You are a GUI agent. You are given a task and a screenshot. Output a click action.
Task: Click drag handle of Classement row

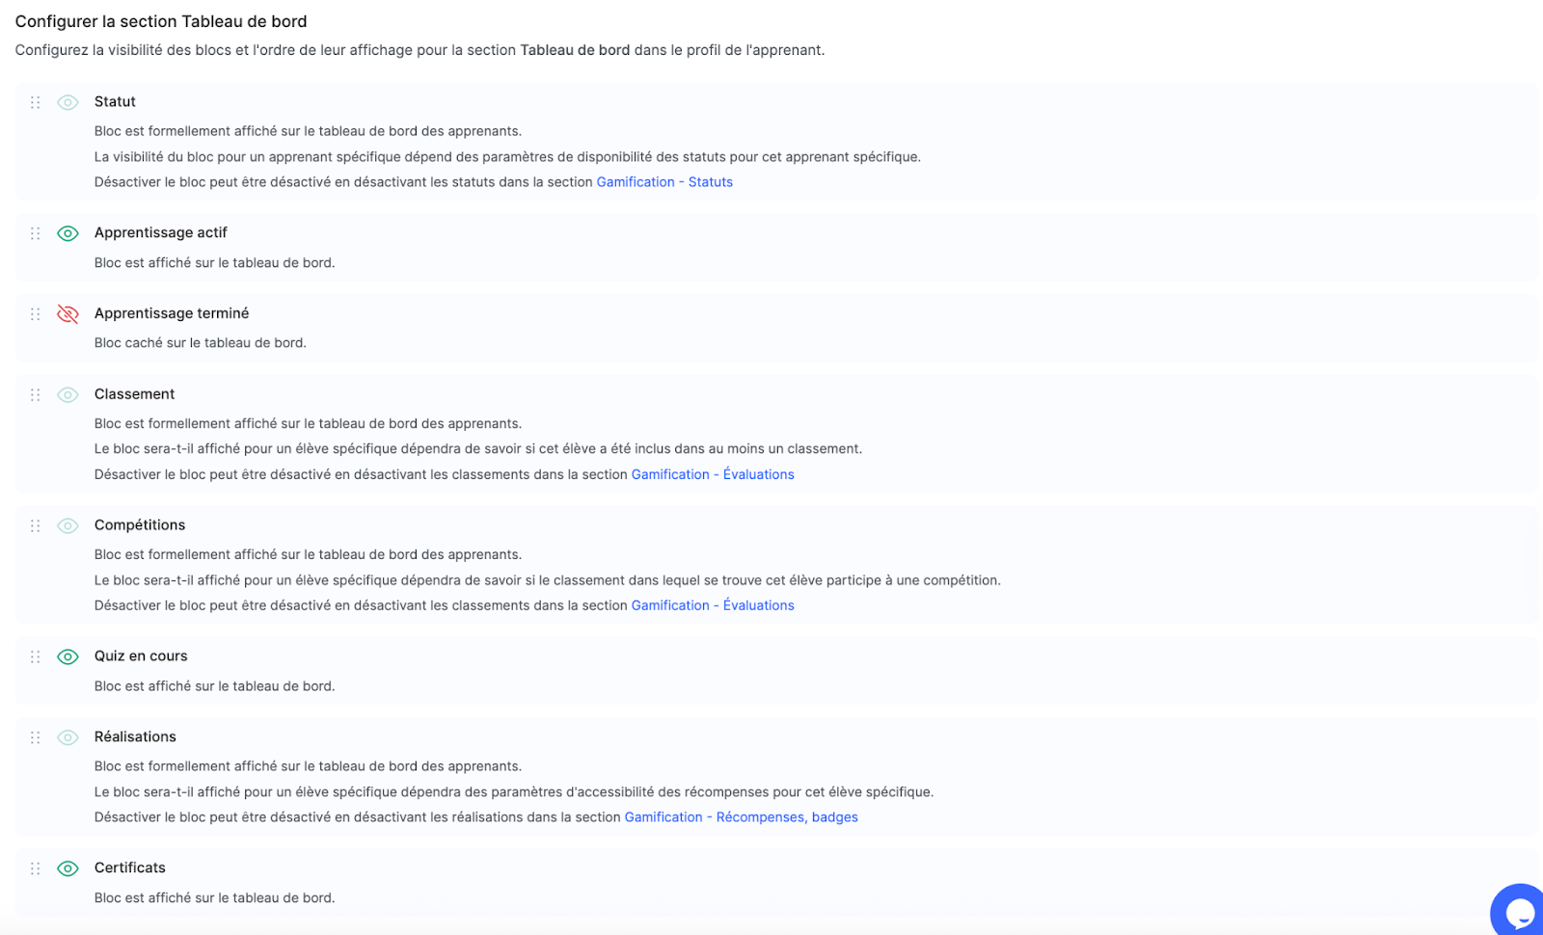pyautogui.click(x=36, y=394)
